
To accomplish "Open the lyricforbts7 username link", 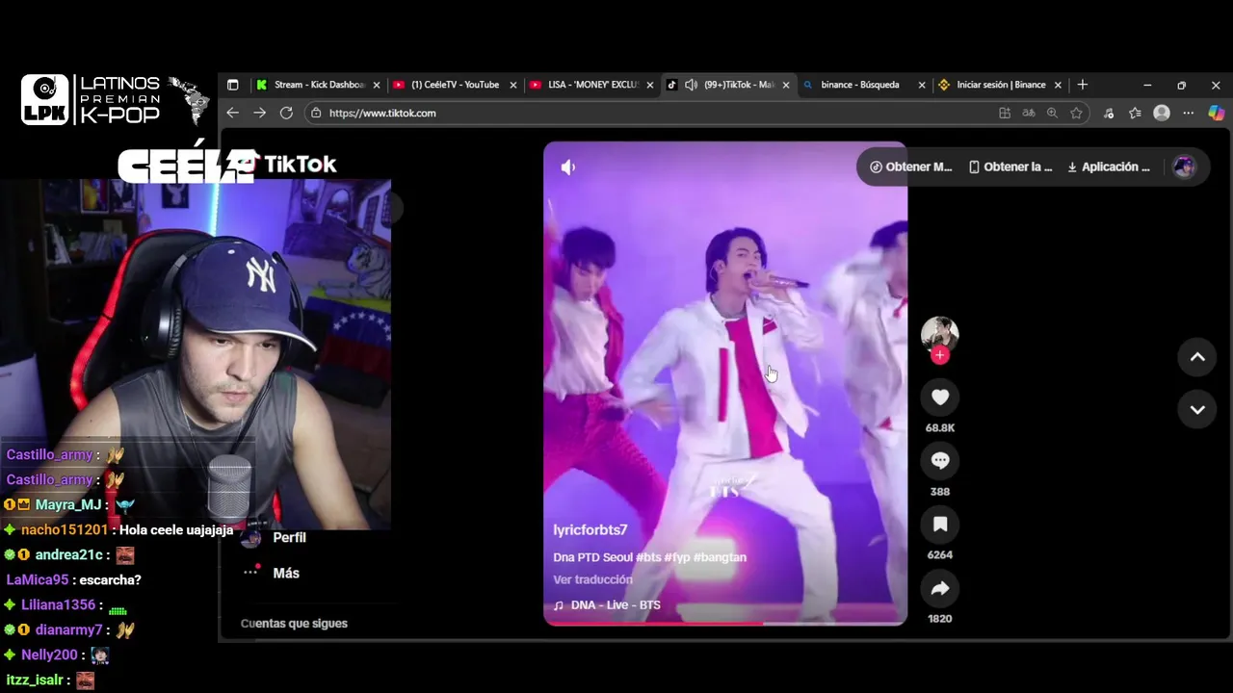I will coord(590,530).
